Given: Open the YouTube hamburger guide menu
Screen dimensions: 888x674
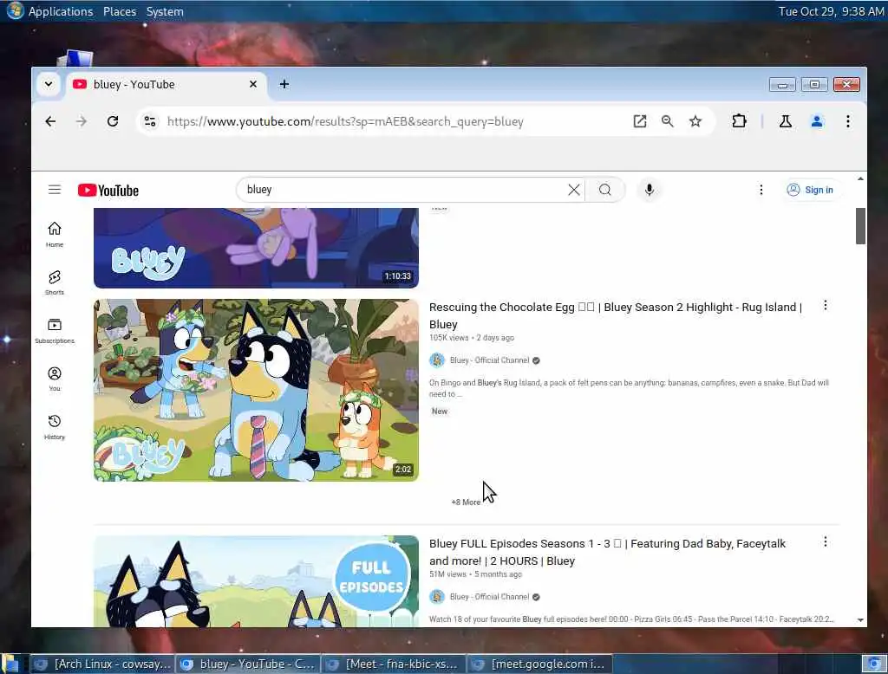Looking at the screenshot, I should pos(55,190).
